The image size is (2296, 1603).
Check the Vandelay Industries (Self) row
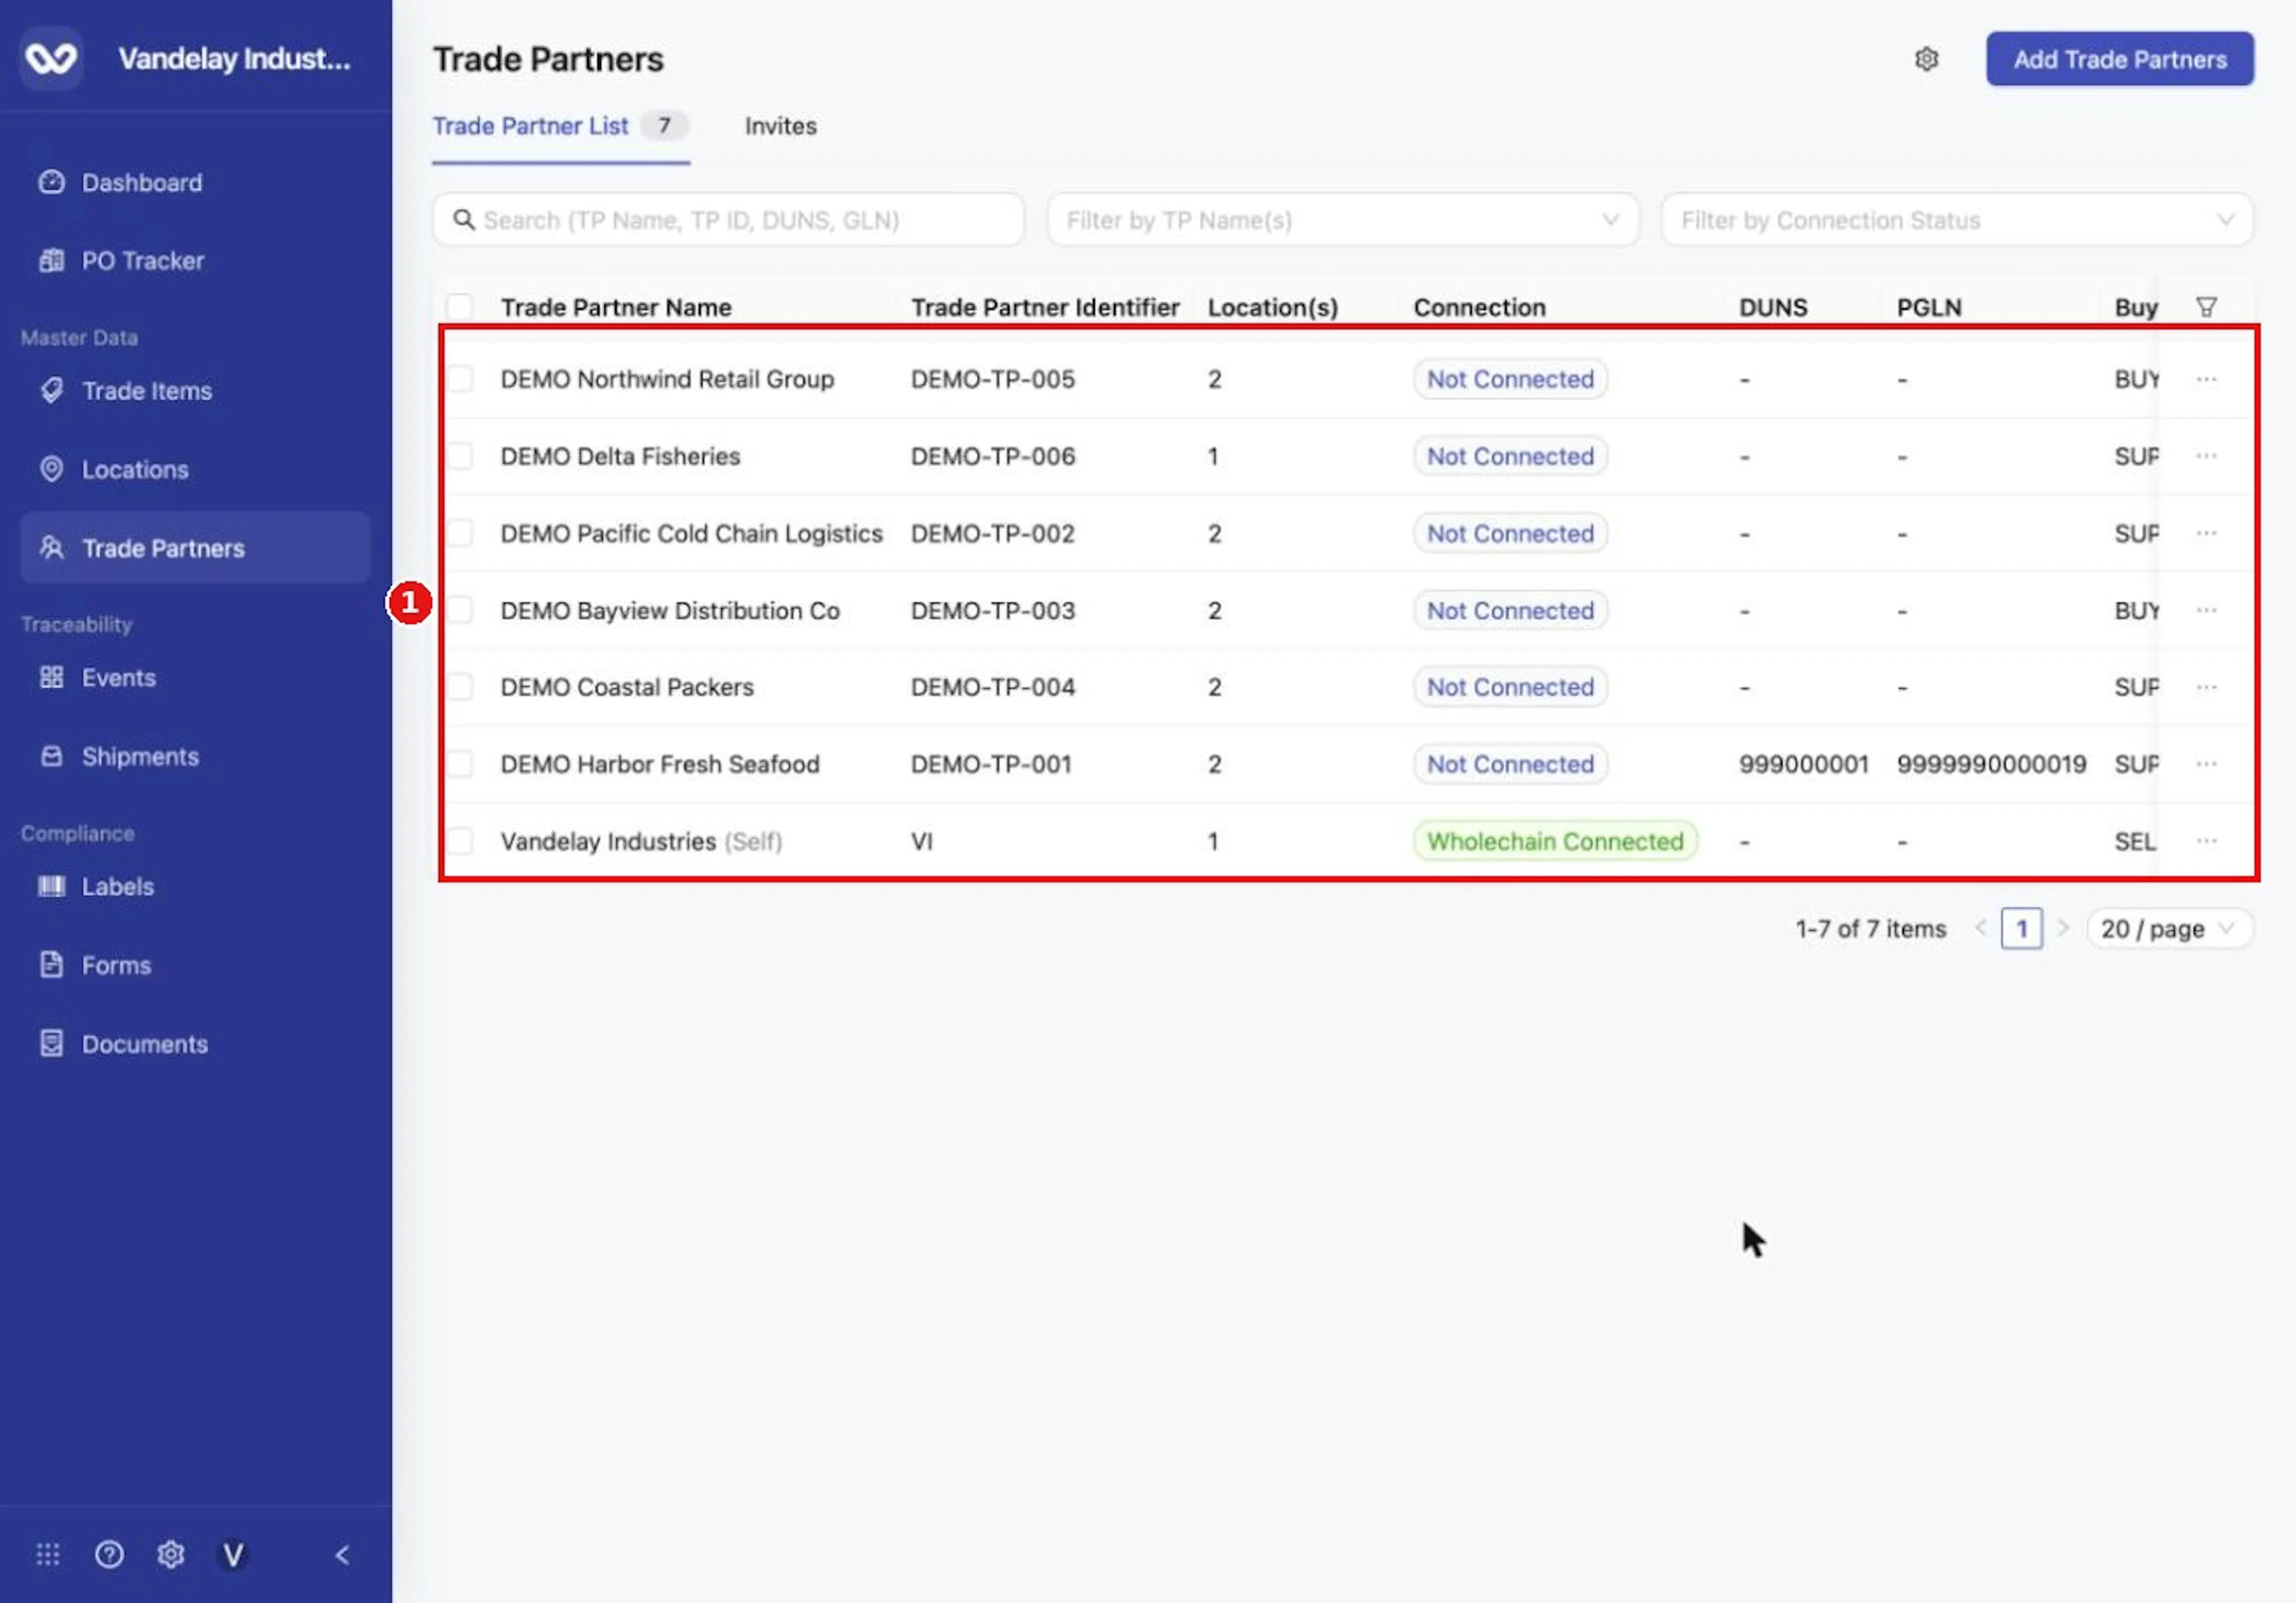click(459, 840)
